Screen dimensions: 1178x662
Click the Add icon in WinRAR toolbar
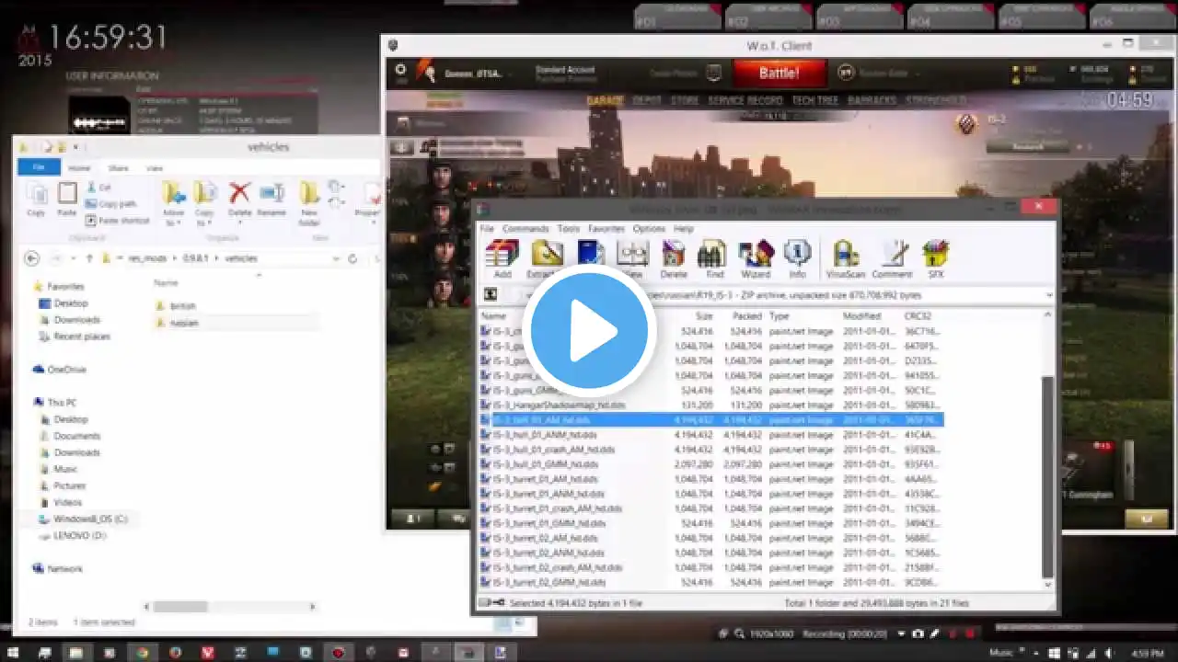click(502, 258)
